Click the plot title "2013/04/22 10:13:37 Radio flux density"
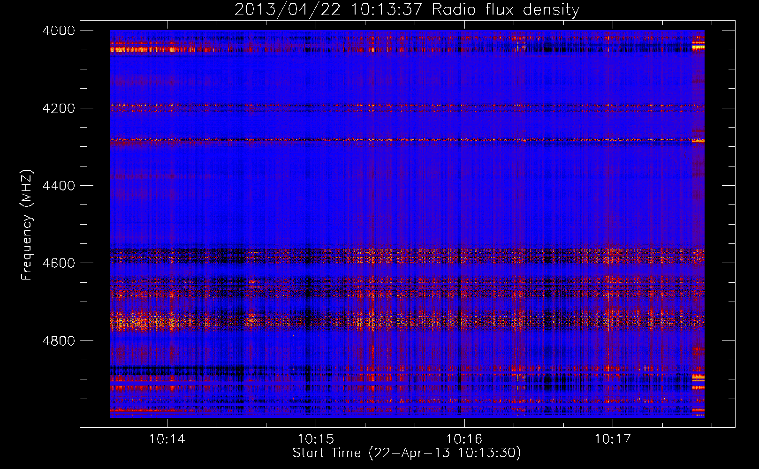Viewport: 759px width, 469px height. point(407,9)
